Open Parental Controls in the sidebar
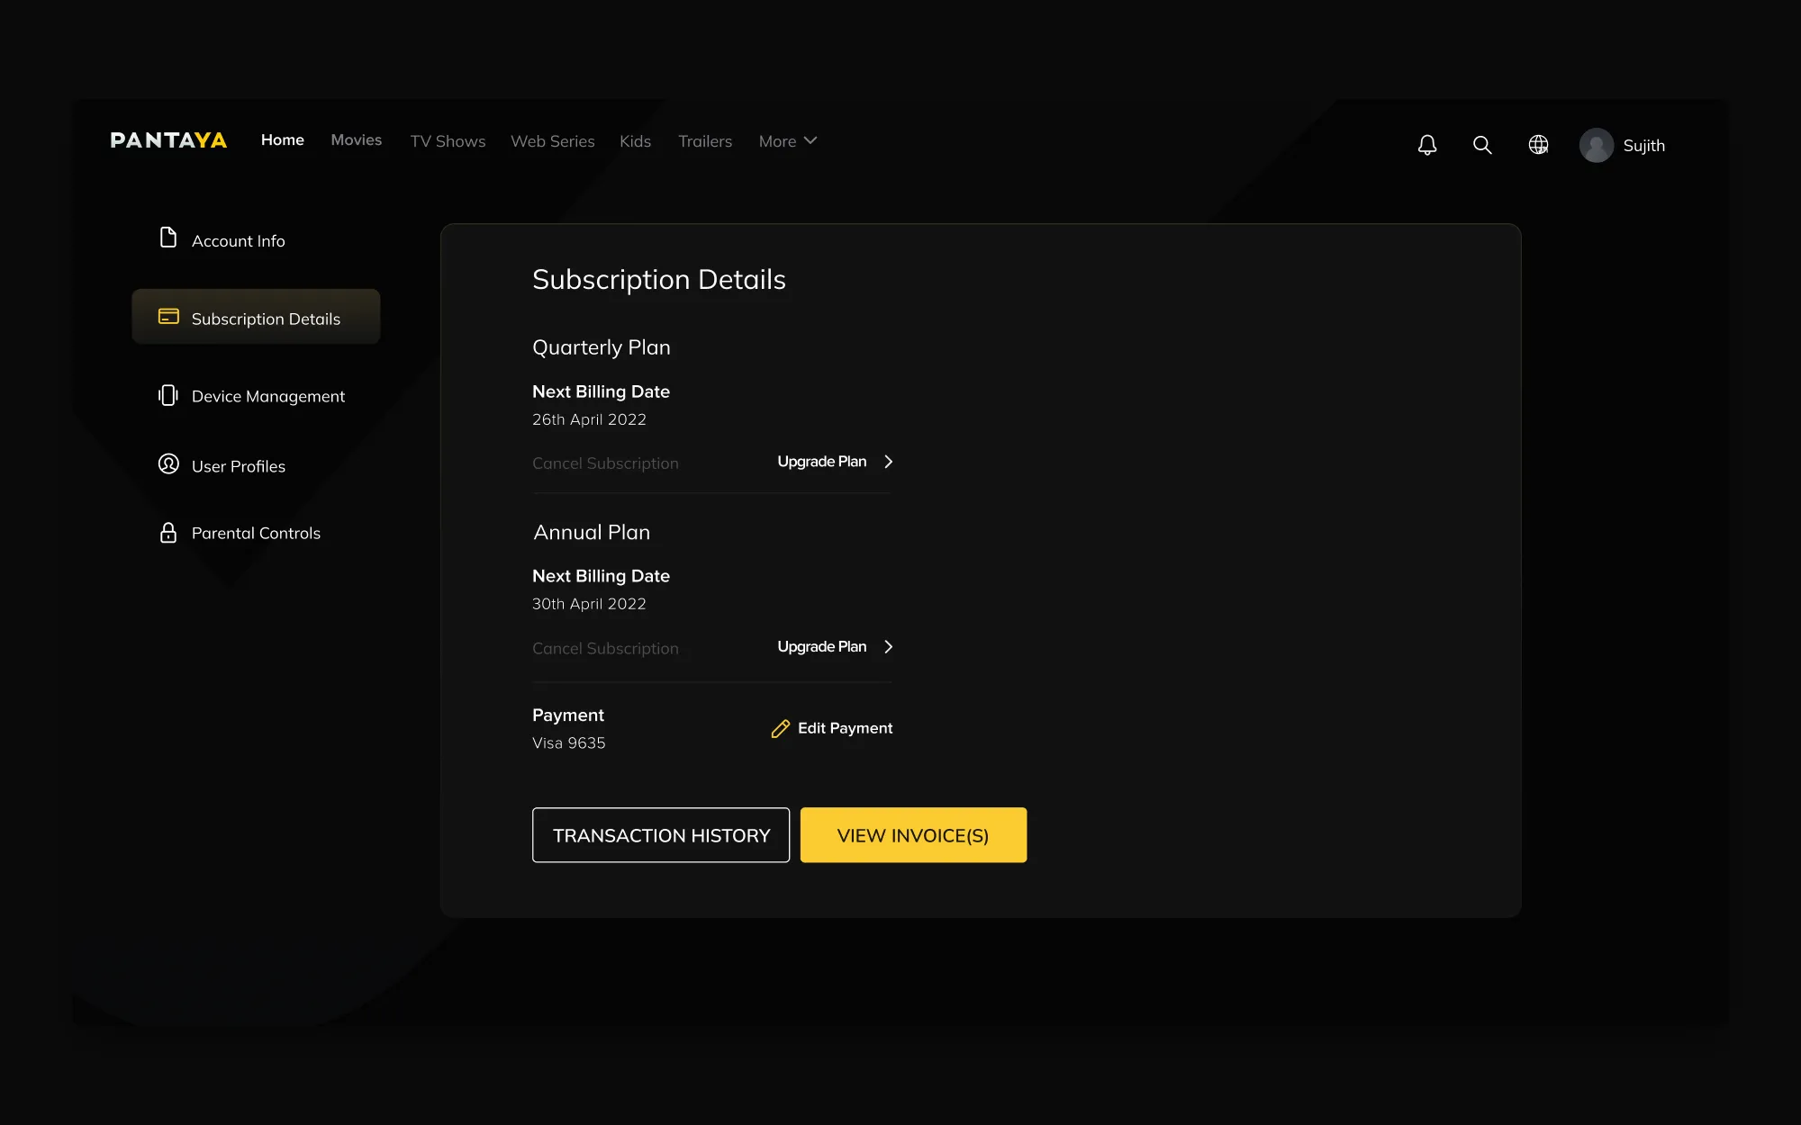The width and height of the screenshot is (1801, 1125). click(x=256, y=533)
